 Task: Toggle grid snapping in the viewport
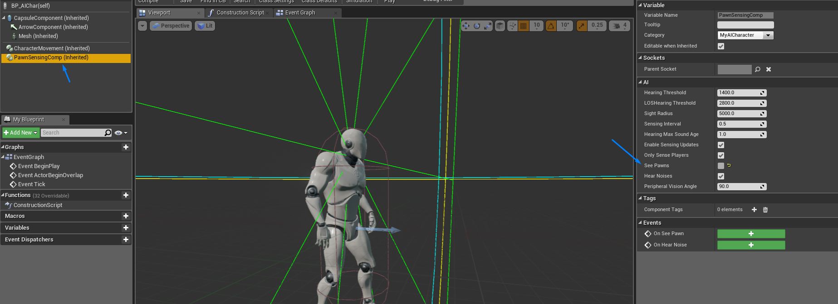[524, 26]
